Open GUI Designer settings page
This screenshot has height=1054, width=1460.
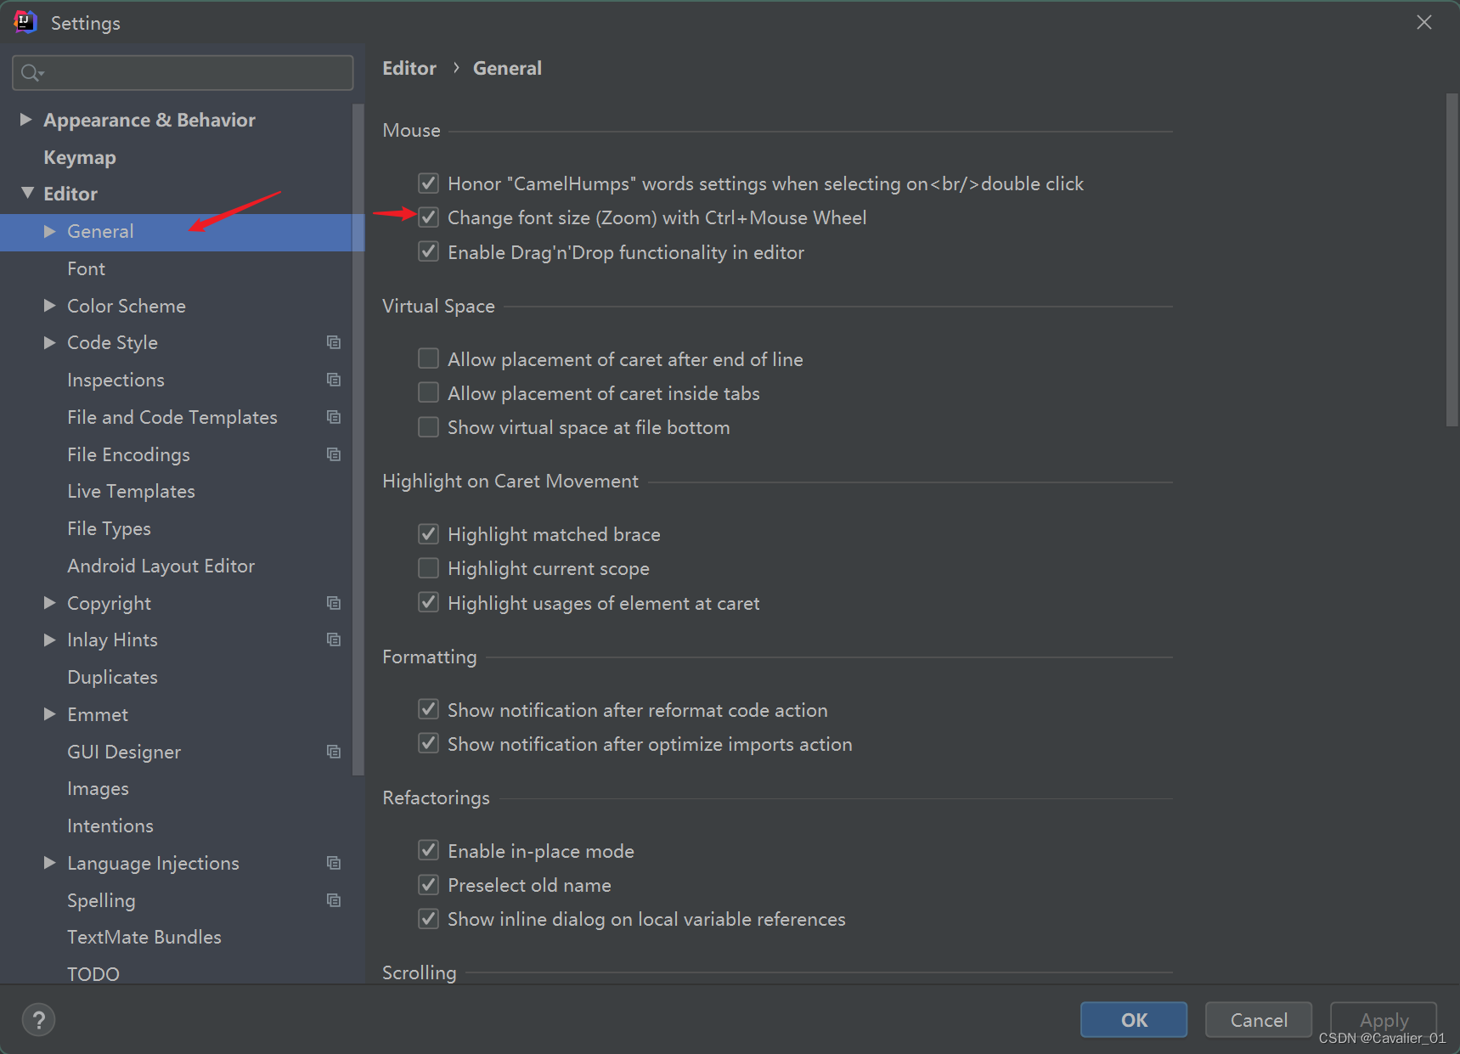(x=124, y=752)
